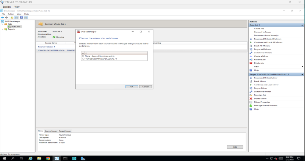
Task: Click the Rename Job icon
Action: pos(251,60)
